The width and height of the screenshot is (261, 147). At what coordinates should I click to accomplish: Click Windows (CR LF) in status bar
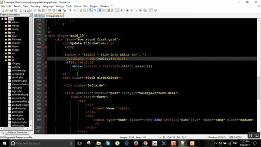click(x=217, y=137)
